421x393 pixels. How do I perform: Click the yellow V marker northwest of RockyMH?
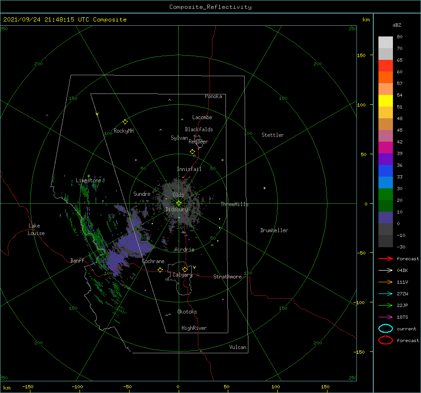(x=97, y=114)
